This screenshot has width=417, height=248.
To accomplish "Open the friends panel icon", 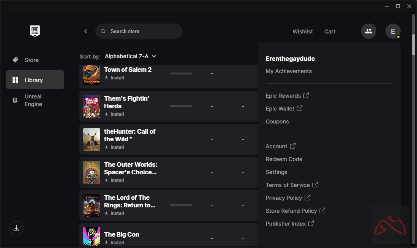I will click(368, 31).
